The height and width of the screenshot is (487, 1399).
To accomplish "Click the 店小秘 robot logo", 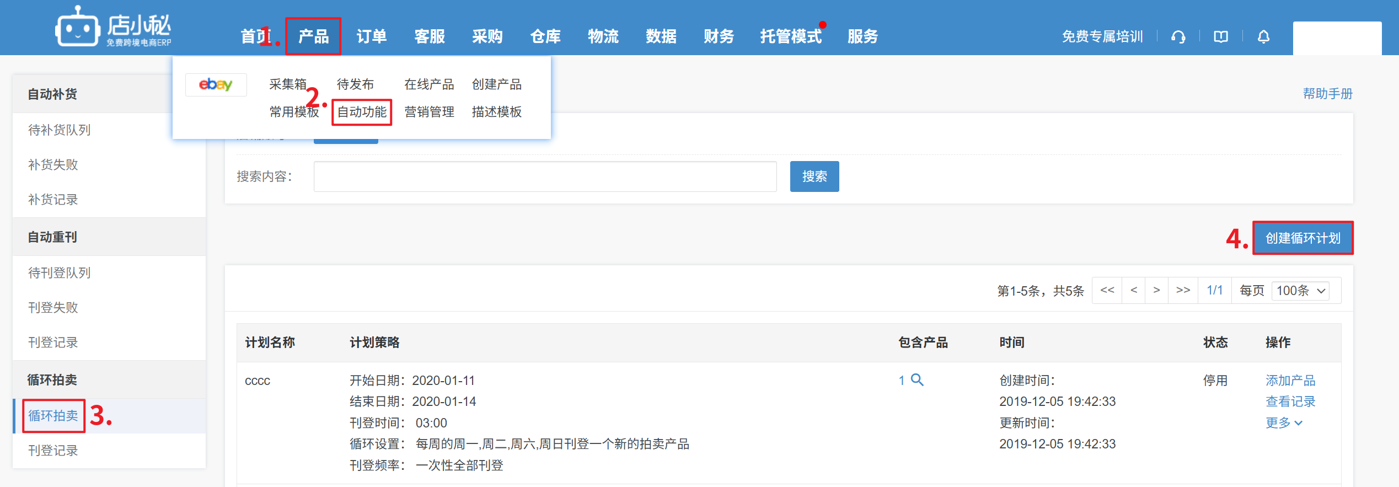I will click(x=77, y=28).
